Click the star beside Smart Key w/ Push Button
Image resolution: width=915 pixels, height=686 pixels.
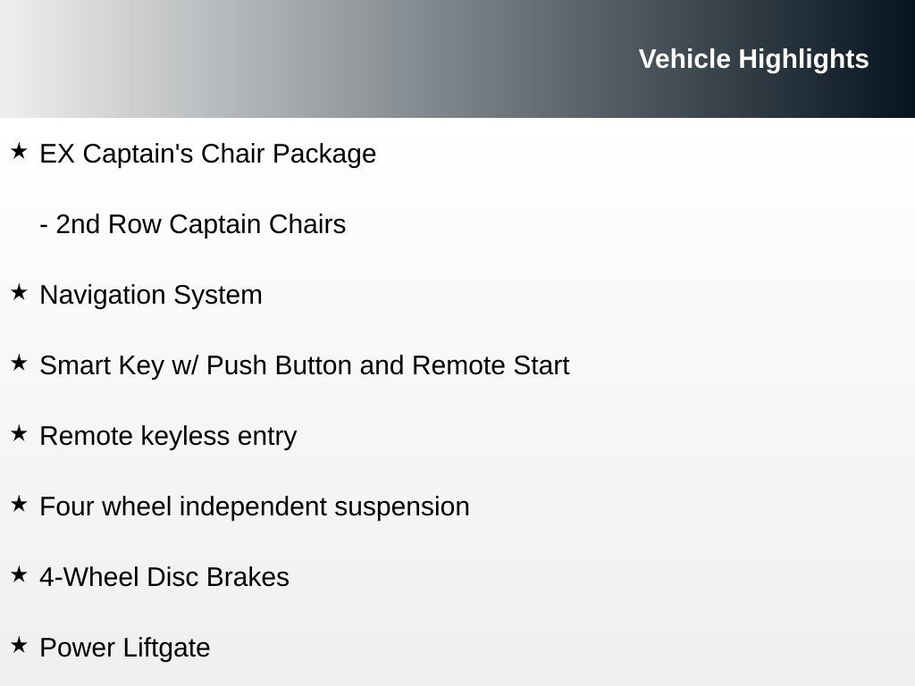coord(19,363)
